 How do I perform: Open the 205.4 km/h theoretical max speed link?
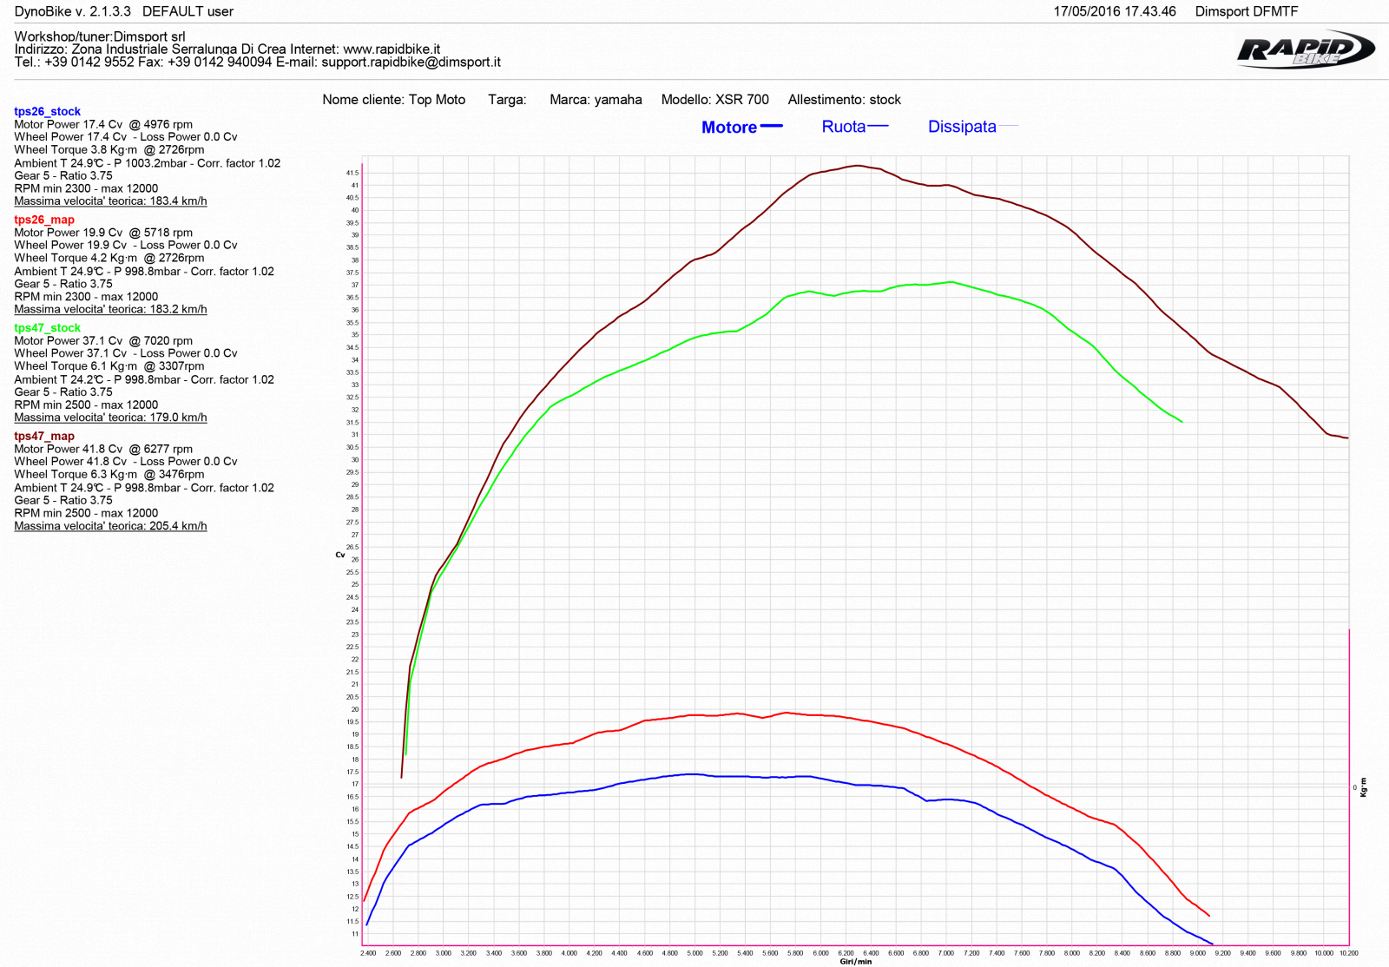110,526
